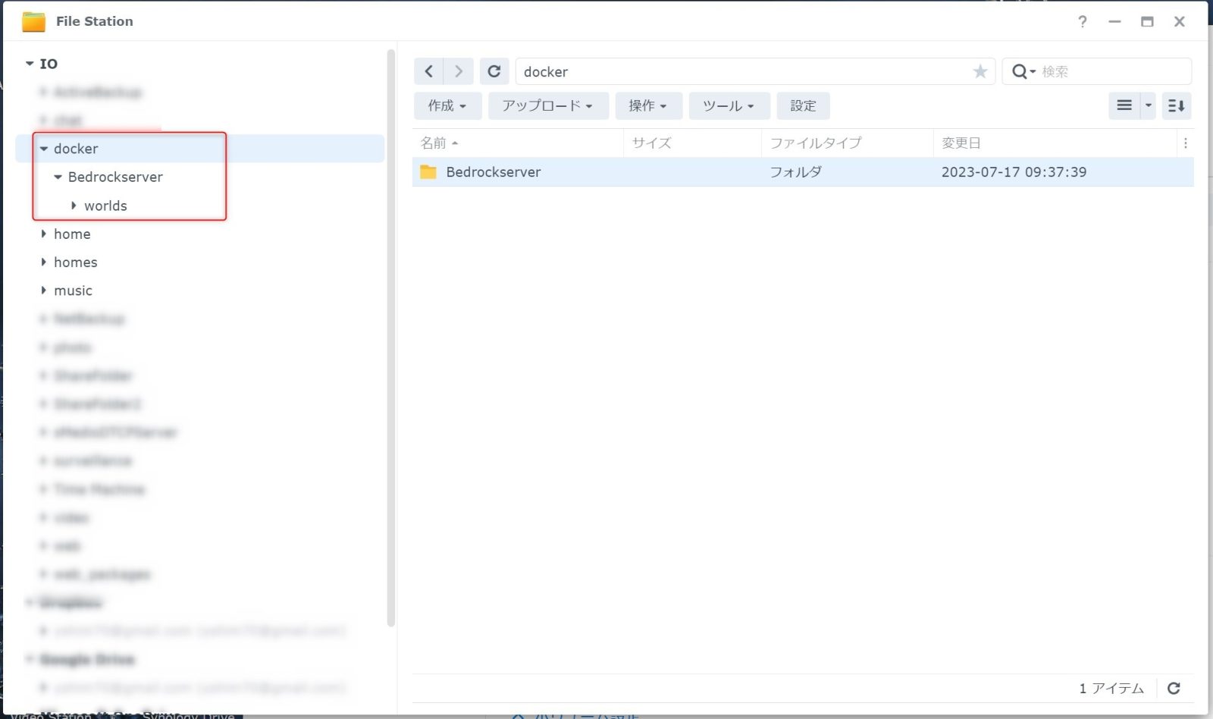Switch to list view mode icon
The width and height of the screenshot is (1213, 719).
pos(1124,105)
